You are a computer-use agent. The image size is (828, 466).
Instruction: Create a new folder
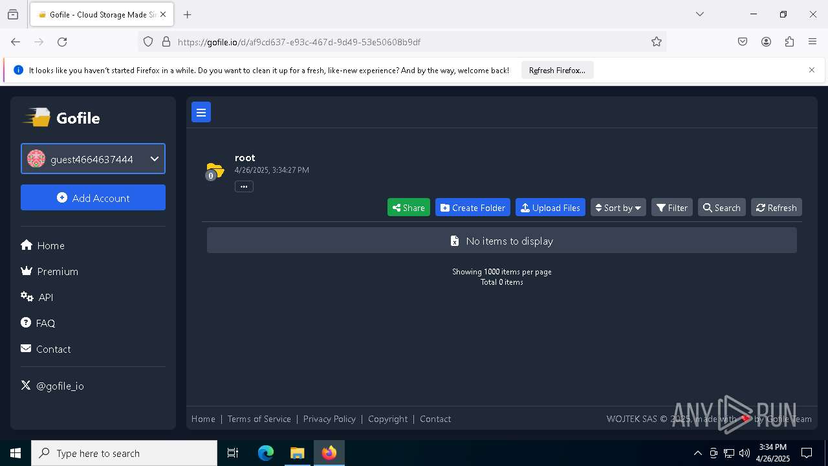click(473, 208)
